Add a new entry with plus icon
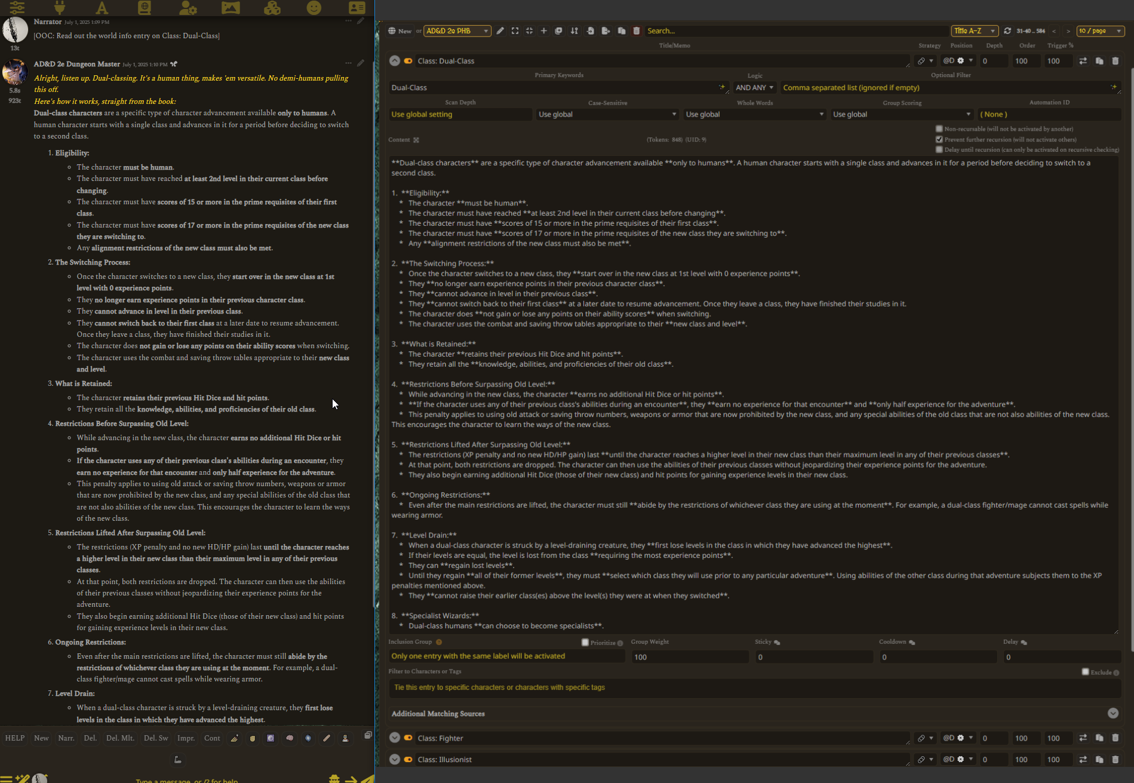Screen dimensions: 1134x783 [543, 31]
